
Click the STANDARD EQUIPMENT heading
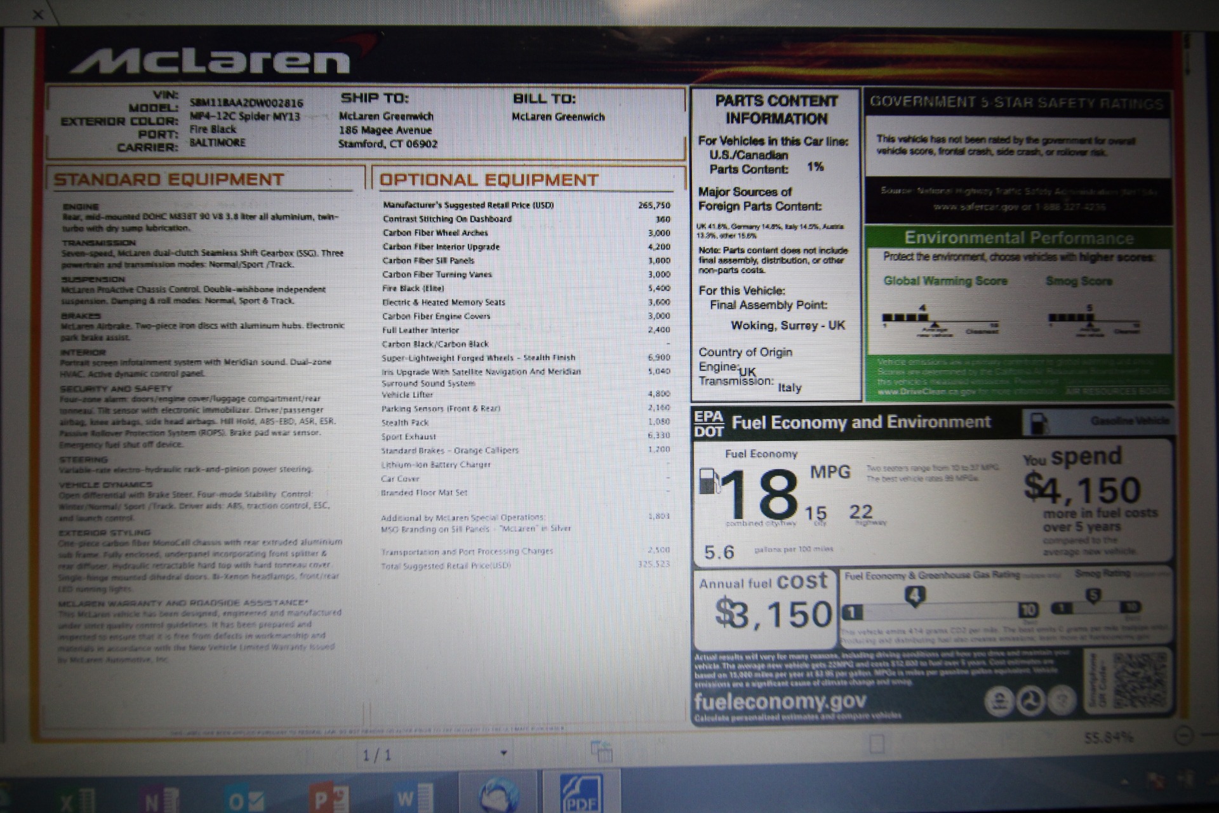(x=169, y=180)
